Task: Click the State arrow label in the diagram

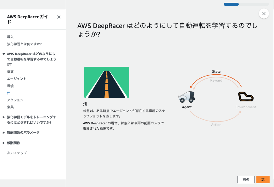Action: pos(216,71)
